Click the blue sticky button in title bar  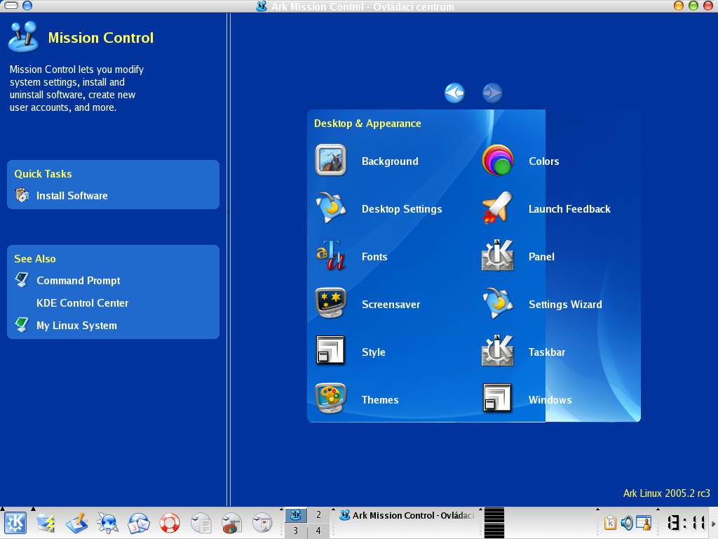point(27,6)
